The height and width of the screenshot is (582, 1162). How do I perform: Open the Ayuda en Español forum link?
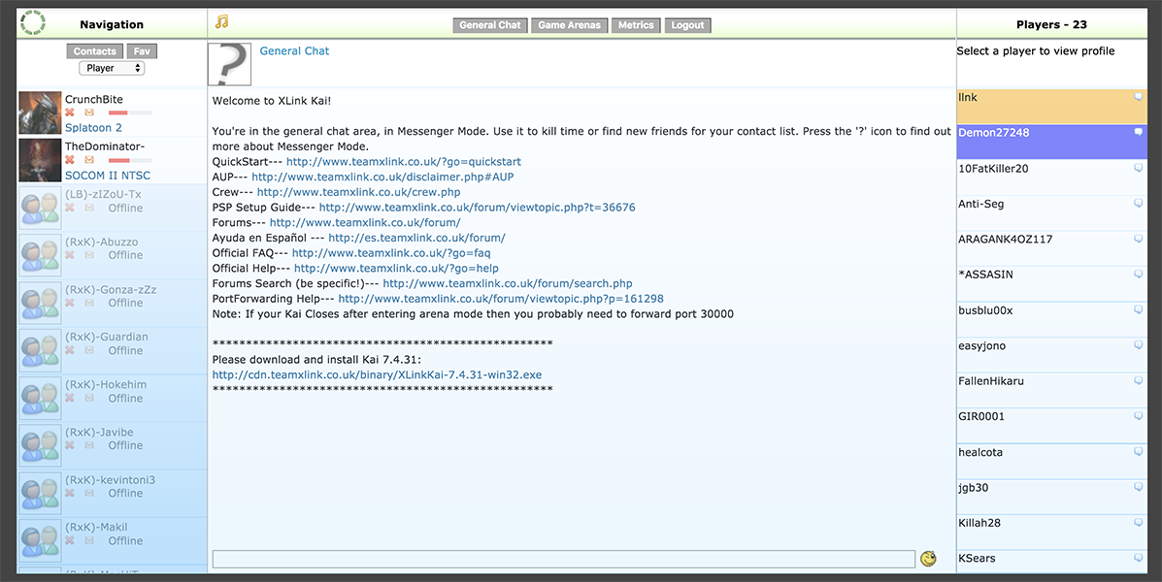[x=416, y=238]
